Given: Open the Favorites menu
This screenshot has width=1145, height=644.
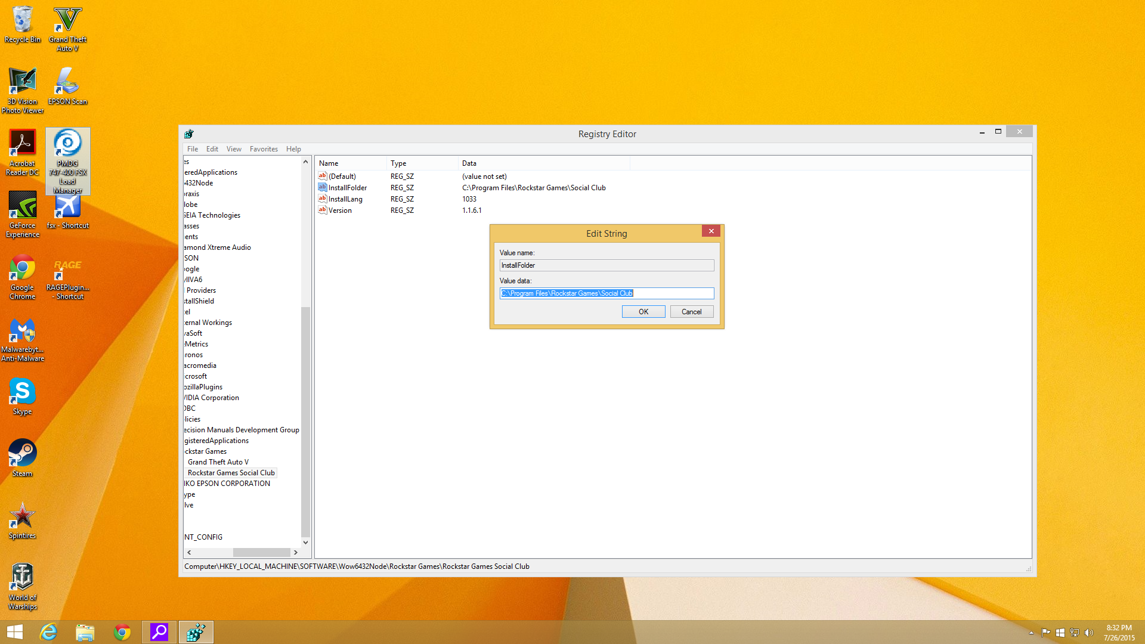Looking at the screenshot, I should tap(264, 149).
